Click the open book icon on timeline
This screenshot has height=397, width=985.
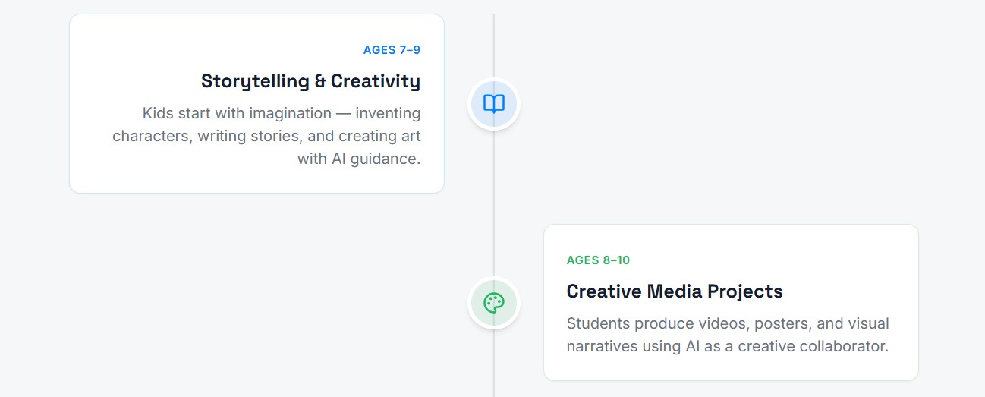coord(494,104)
